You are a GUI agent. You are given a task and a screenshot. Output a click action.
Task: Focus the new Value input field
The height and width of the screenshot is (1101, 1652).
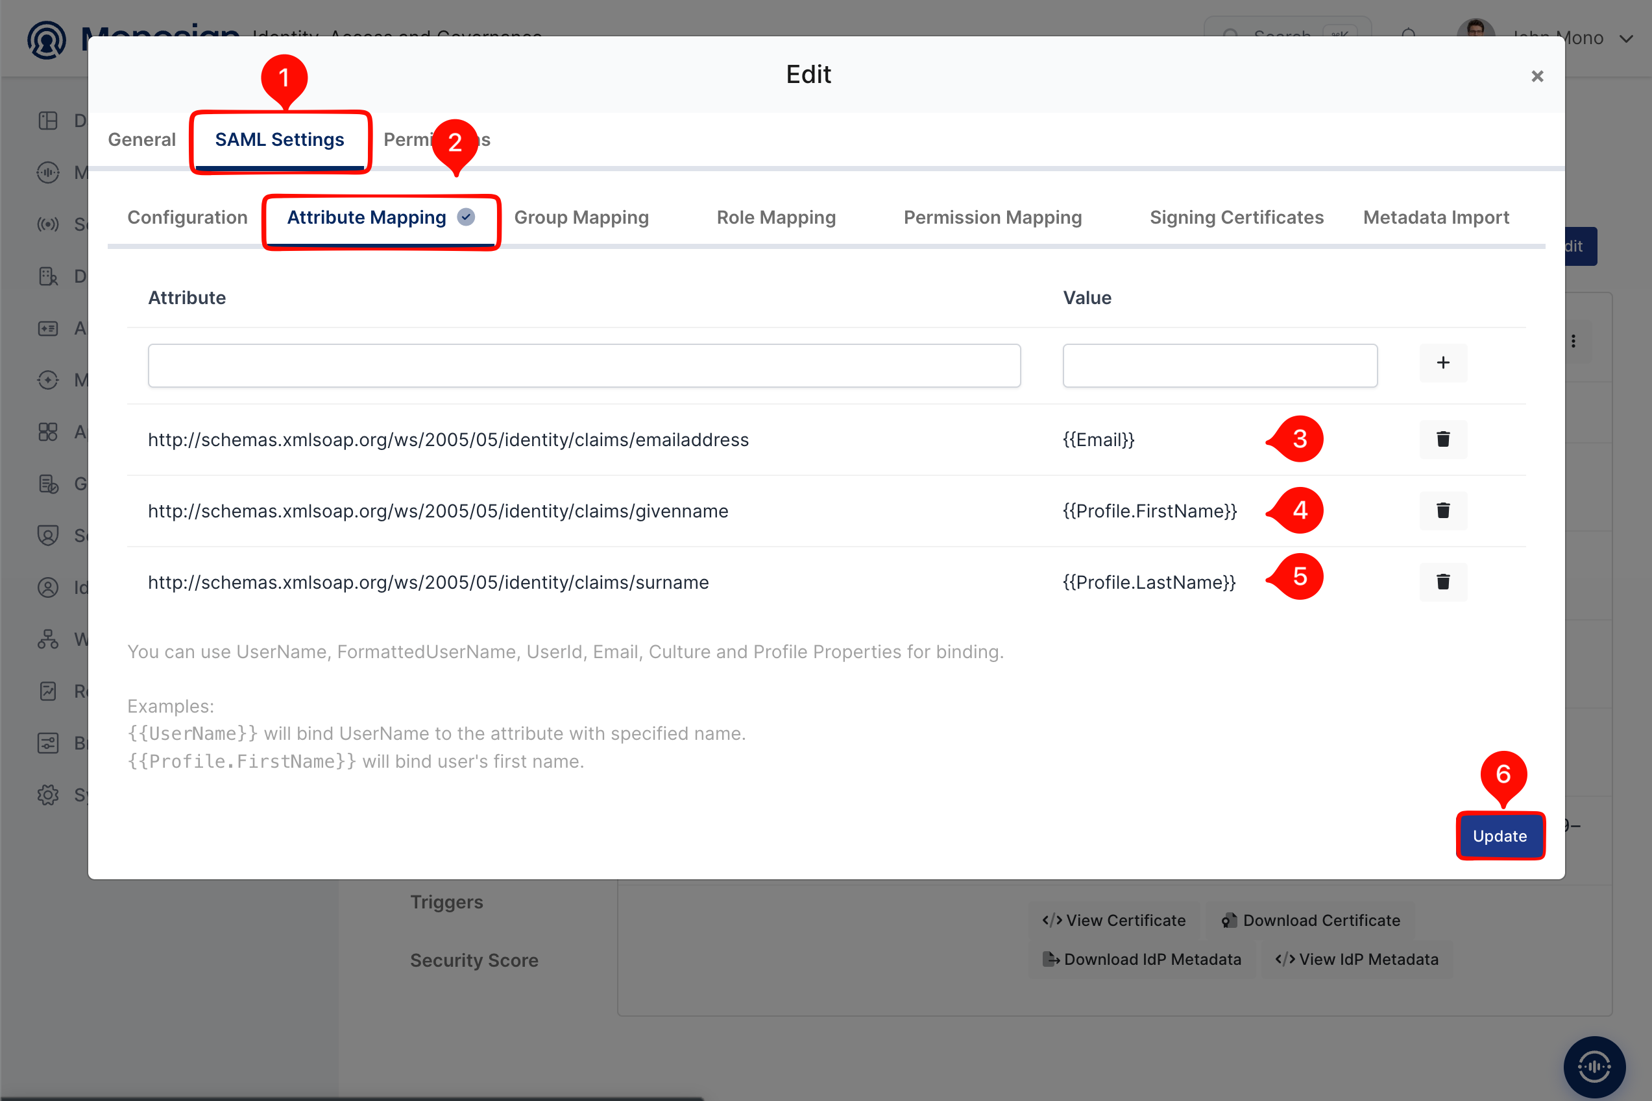click(1220, 365)
